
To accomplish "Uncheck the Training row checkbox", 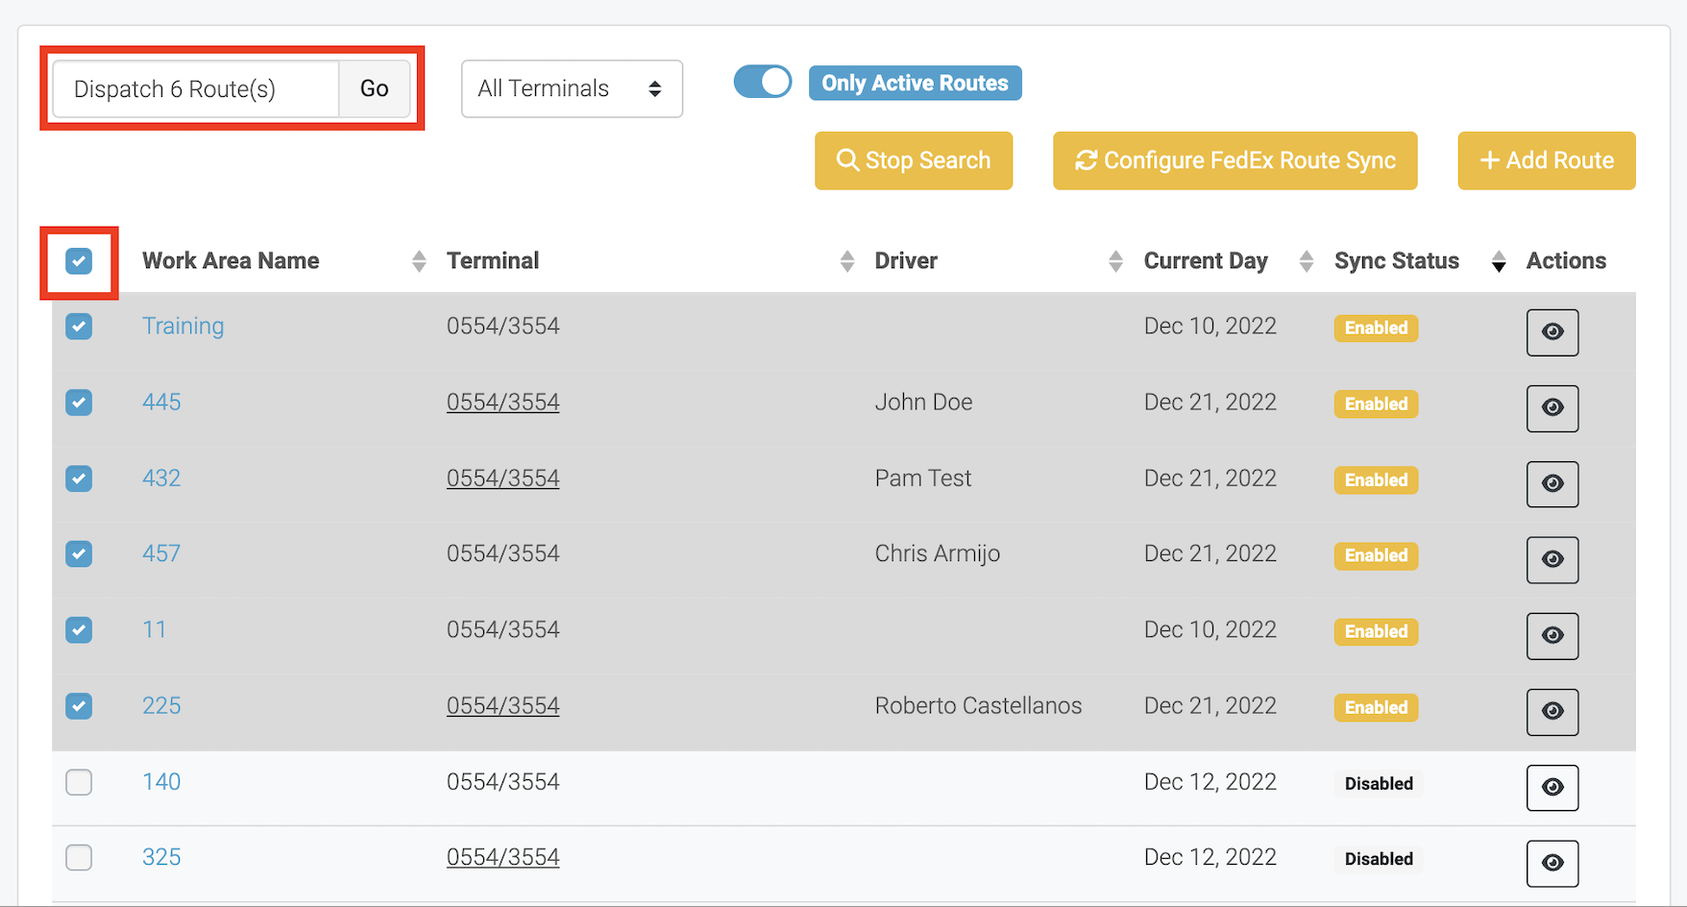I will 79,327.
